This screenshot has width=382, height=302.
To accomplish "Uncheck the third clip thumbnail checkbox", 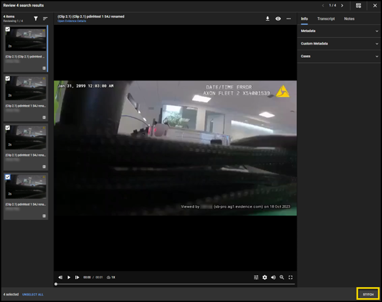I will point(8,128).
